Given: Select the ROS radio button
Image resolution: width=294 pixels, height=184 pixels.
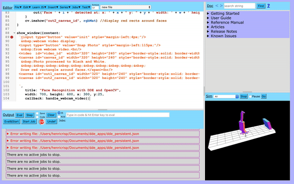Looking at the screenshot, I should (x=59, y=117).
